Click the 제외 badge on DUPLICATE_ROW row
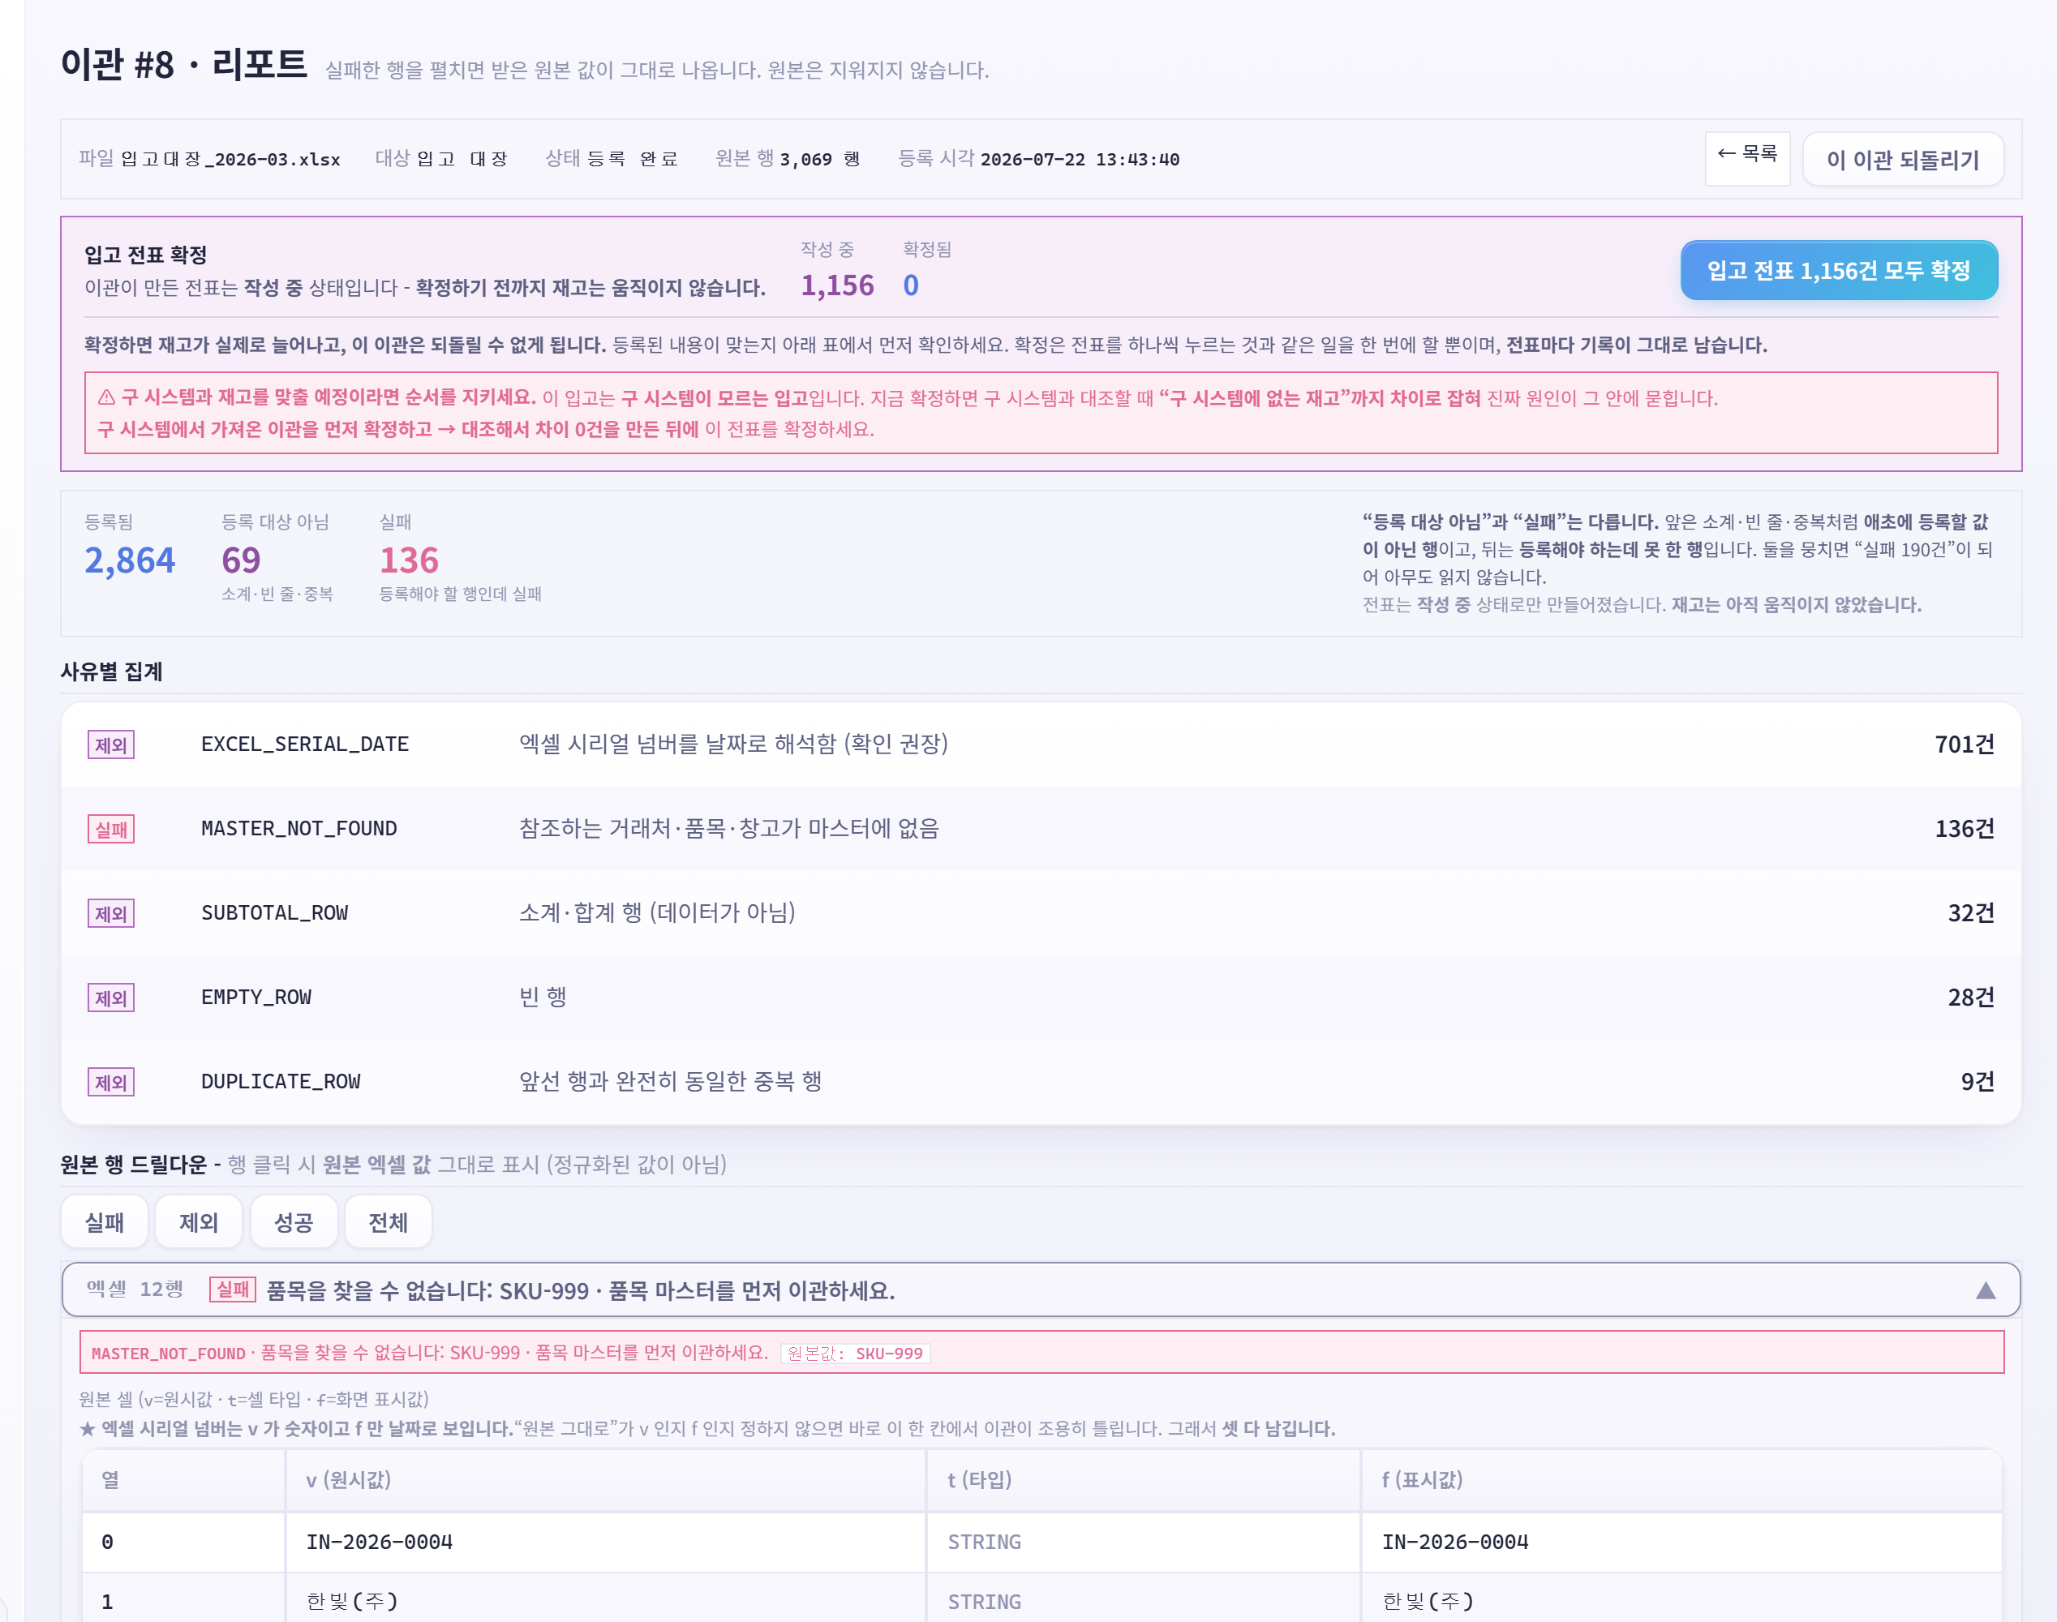The image size is (2057, 1622). tap(111, 1083)
